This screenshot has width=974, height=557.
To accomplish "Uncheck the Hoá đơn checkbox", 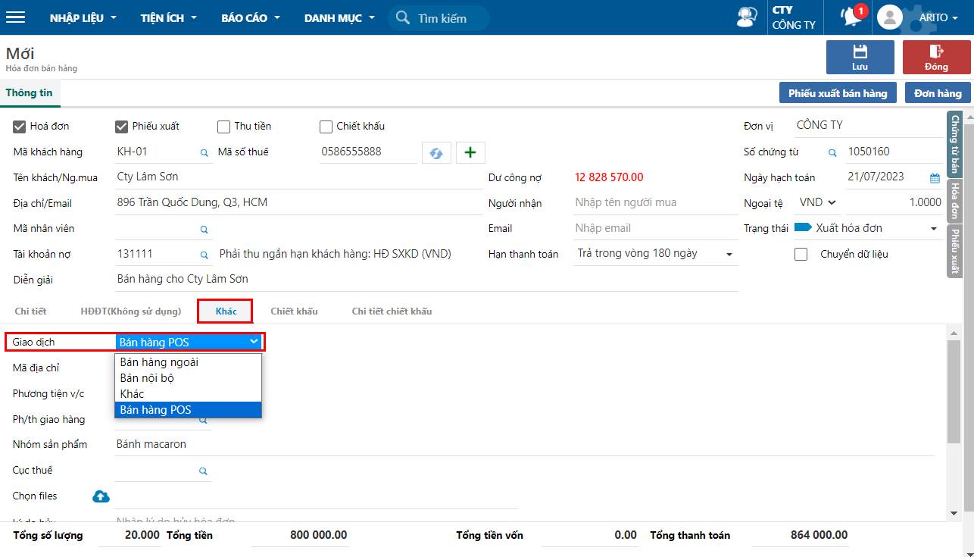I will [x=20, y=127].
